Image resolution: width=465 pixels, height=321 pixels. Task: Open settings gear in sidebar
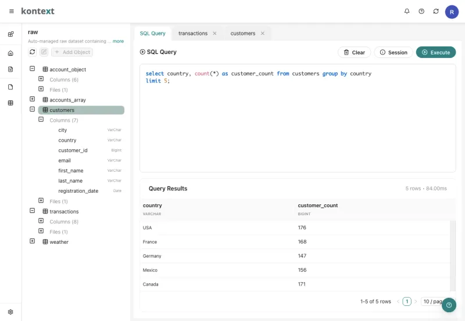click(x=10, y=312)
